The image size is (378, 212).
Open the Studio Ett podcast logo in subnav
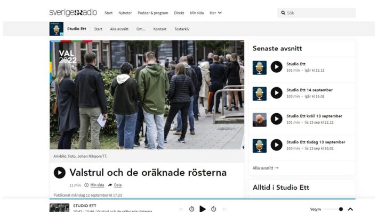point(57,29)
